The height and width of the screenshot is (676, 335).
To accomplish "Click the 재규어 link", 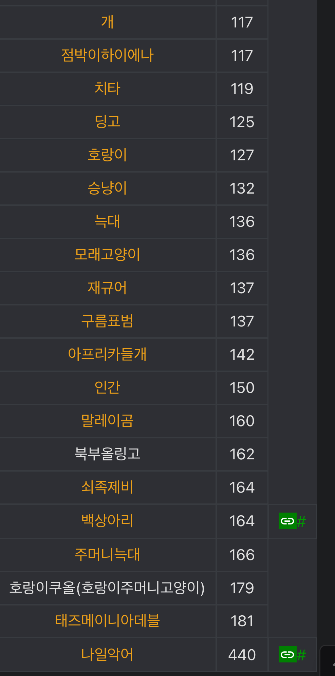I will point(107,288).
